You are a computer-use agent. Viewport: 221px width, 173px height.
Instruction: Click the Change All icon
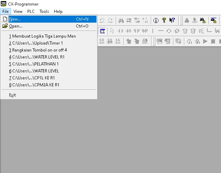pos(137,21)
